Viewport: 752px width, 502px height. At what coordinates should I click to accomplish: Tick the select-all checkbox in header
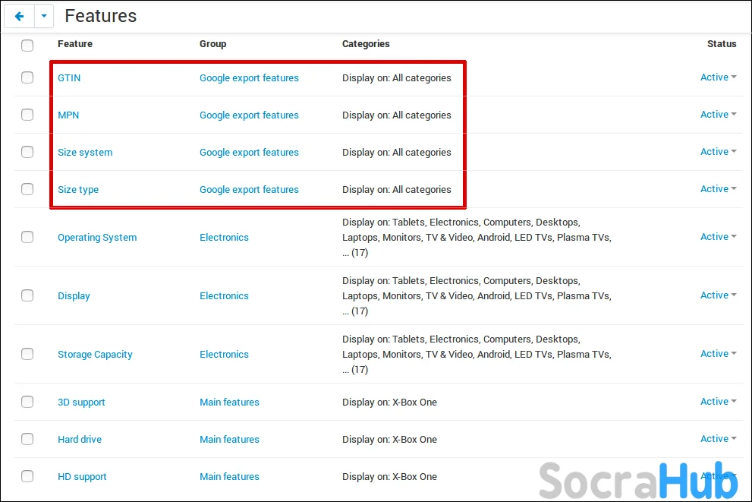click(27, 46)
